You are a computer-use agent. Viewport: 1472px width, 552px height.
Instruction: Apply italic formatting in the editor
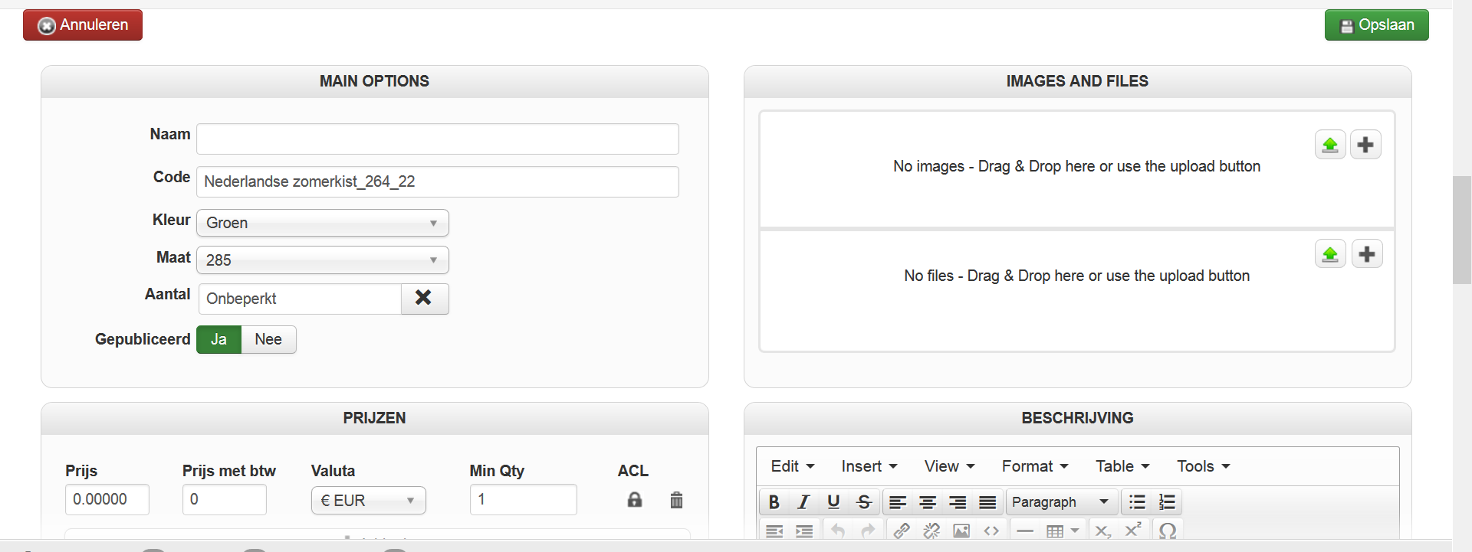[x=803, y=502]
